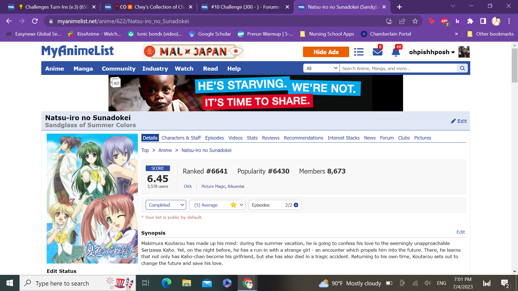Image resolution: width=518 pixels, height=291 pixels.
Task: Open the Extensions puzzle icon
Action: 470,21
